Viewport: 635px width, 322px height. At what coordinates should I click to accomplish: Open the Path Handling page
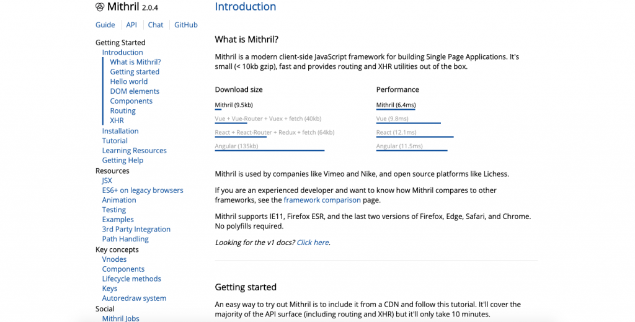point(125,239)
